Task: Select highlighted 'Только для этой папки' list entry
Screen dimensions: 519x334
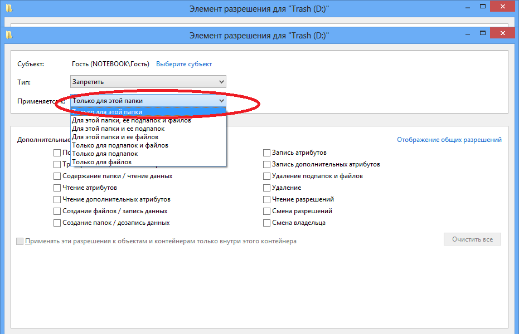Action: (148, 112)
